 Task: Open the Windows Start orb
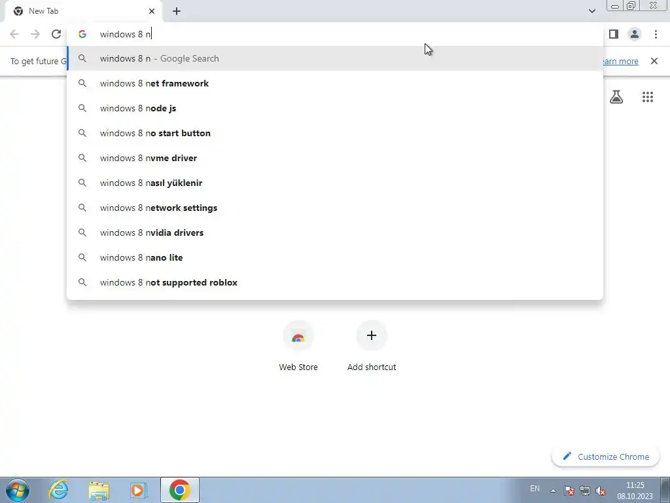click(18, 490)
